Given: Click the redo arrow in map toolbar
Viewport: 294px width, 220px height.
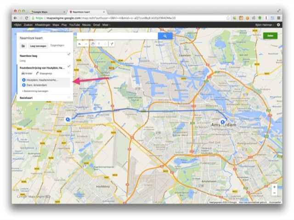Looking at the screenshot, I should [x=86, y=44].
